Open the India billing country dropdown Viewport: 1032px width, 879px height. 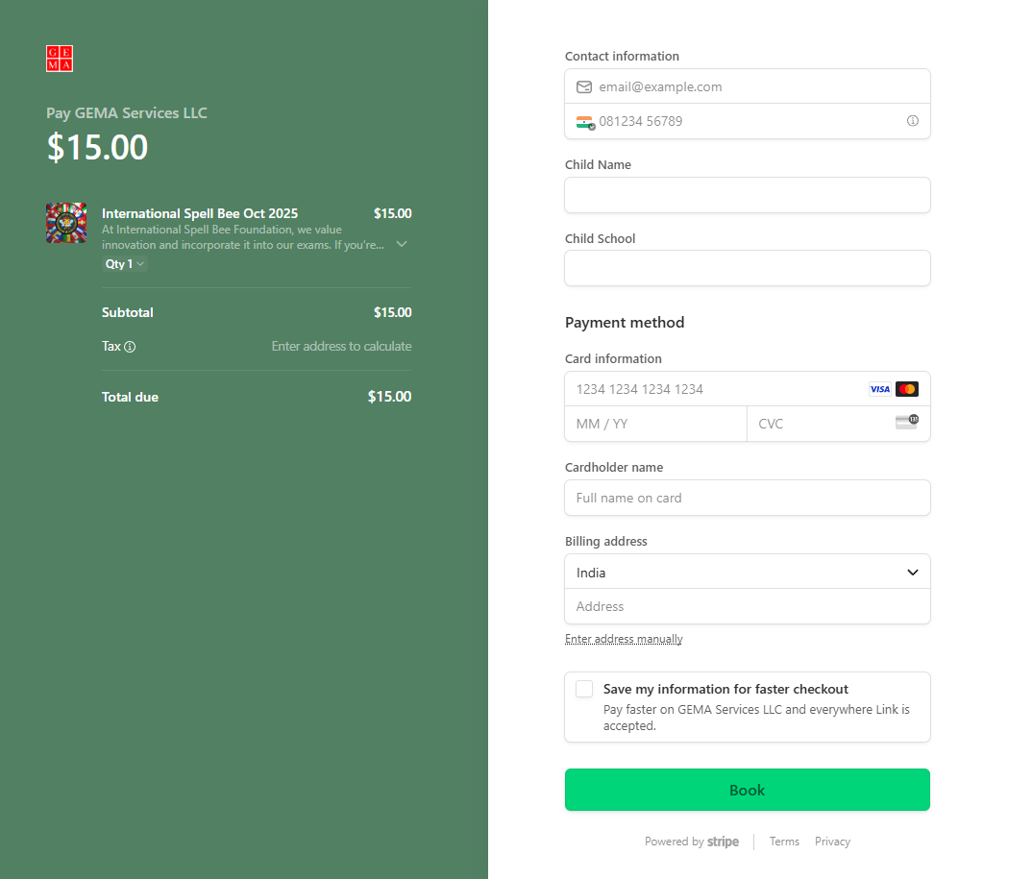point(747,573)
